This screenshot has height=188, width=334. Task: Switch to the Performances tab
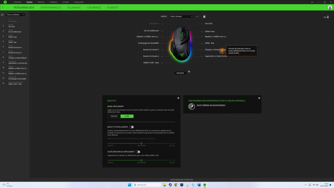51,8
